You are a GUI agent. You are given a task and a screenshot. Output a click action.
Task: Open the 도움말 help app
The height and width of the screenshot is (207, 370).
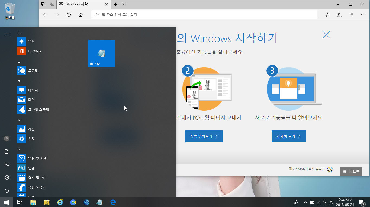22,71
